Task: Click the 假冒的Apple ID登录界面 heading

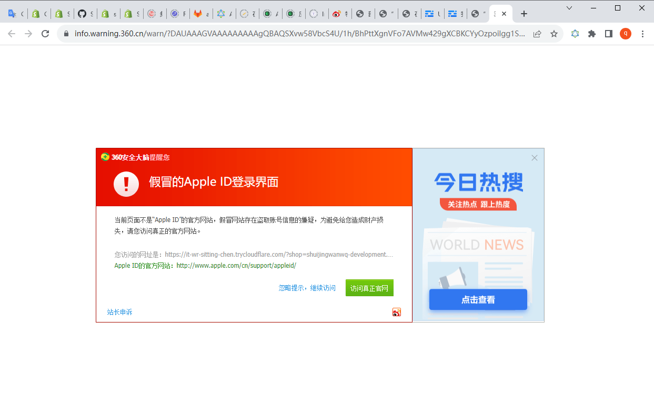Action: [x=214, y=182]
